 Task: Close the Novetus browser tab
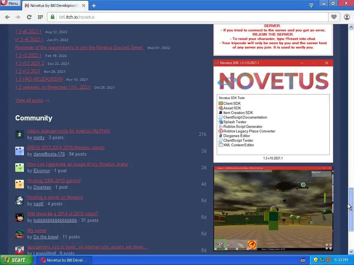[x=84, y=6]
